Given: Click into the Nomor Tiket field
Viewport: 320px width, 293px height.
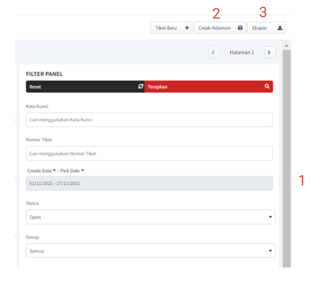Looking at the screenshot, I should click(149, 153).
